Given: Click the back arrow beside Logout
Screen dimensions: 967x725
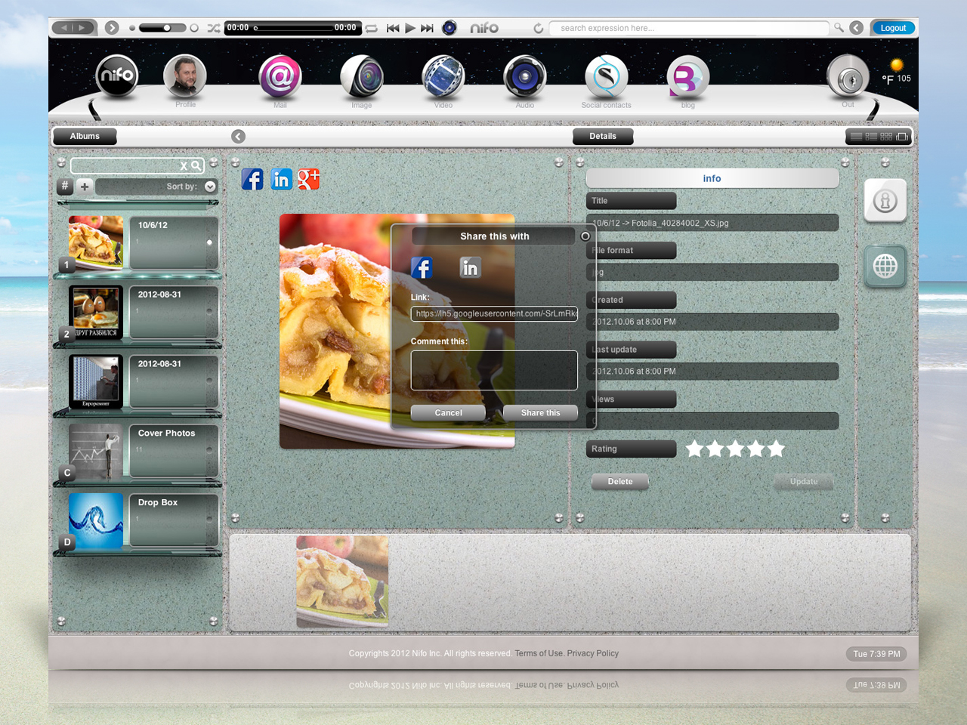Looking at the screenshot, I should coord(857,28).
